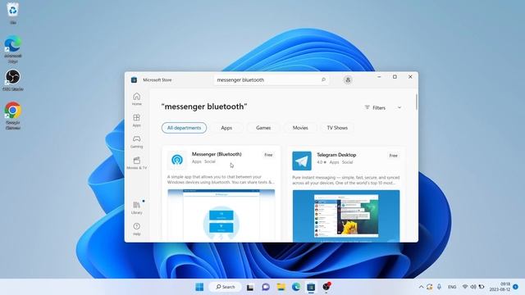Image resolution: width=525 pixels, height=295 pixels.
Task: Click Microsoft Store taskbar icon
Action: coord(311,287)
